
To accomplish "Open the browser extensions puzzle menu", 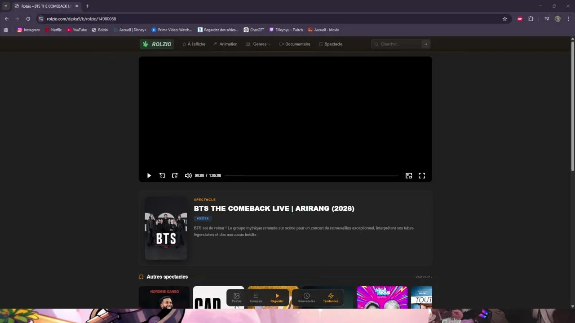I will click(x=531, y=19).
